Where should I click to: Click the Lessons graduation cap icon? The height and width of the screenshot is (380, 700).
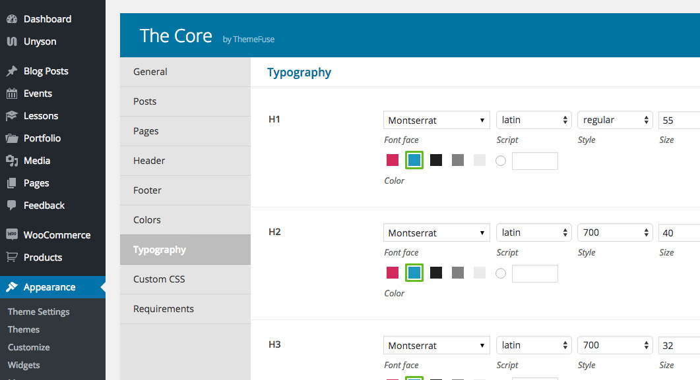tap(12, 116)
